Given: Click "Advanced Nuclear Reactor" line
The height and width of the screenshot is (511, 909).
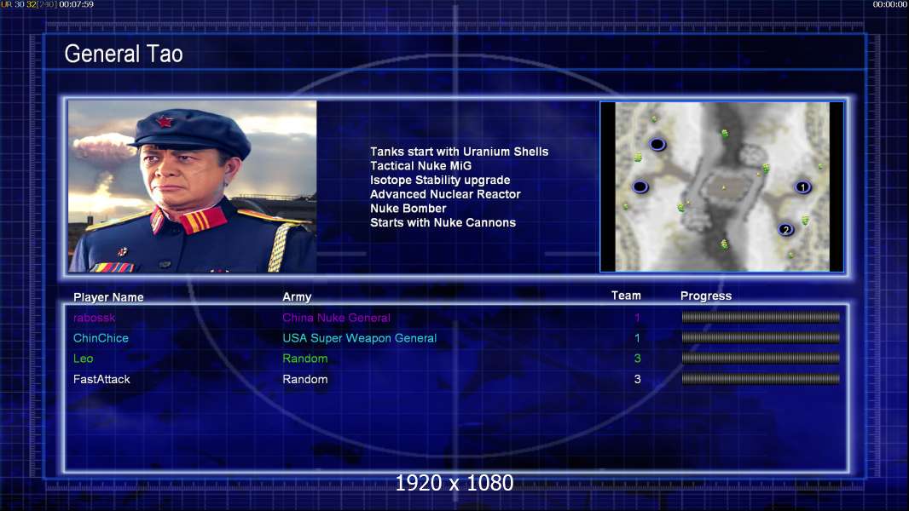Looking at the screenshot, I should pos(445,194).
